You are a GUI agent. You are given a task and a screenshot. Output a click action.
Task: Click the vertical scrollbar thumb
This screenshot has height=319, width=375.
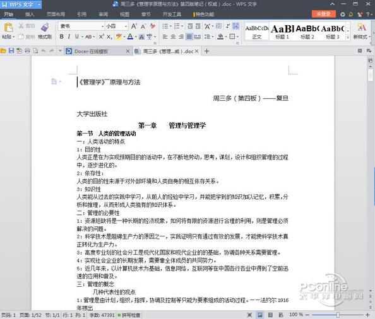tap(371, 75)
